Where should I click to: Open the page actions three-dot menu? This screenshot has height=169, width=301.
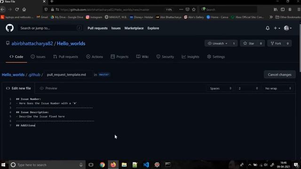pyautogui.click(x=181, y=9)
